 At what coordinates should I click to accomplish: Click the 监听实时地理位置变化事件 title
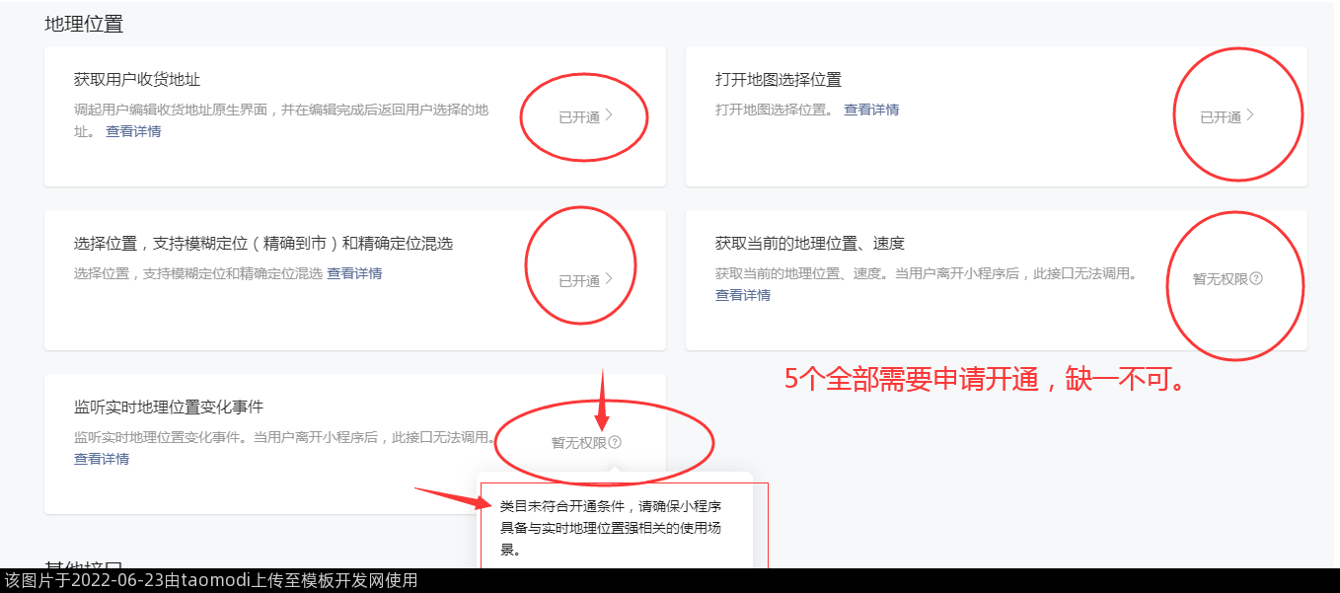point(169,407)
